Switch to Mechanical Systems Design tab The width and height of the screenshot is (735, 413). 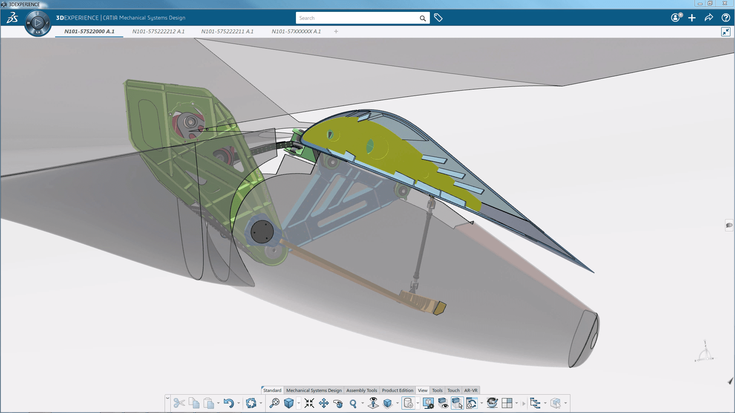(x=314, y=390)
